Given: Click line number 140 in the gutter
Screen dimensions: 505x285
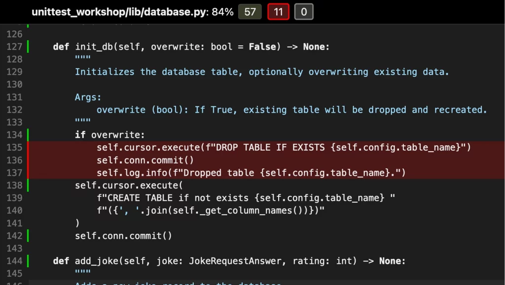Looking at the screenshot, I should tap(15, 210).
